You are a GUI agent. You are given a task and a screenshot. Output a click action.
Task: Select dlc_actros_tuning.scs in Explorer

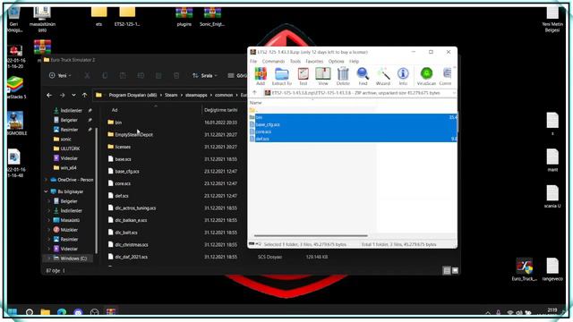135,208
